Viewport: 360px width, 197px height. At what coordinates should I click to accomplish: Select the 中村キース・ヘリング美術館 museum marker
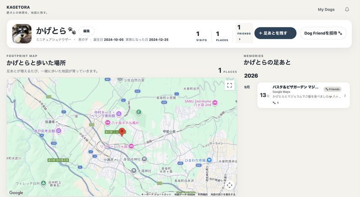coord(118,114)
